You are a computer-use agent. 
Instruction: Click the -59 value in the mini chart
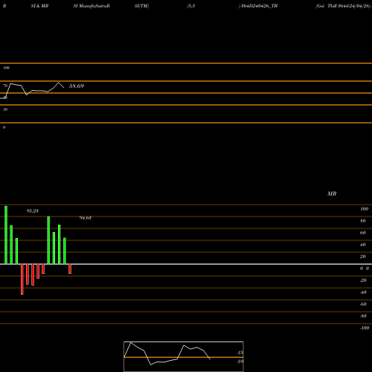[x=240, y=362]
